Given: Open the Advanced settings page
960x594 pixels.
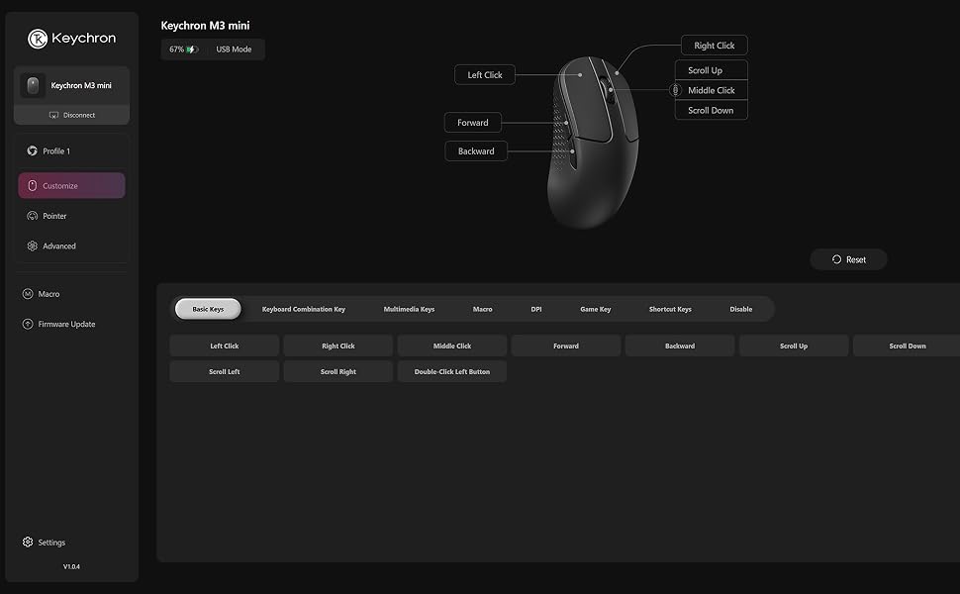Looking at the screenshot, I should tap(71, 247).
